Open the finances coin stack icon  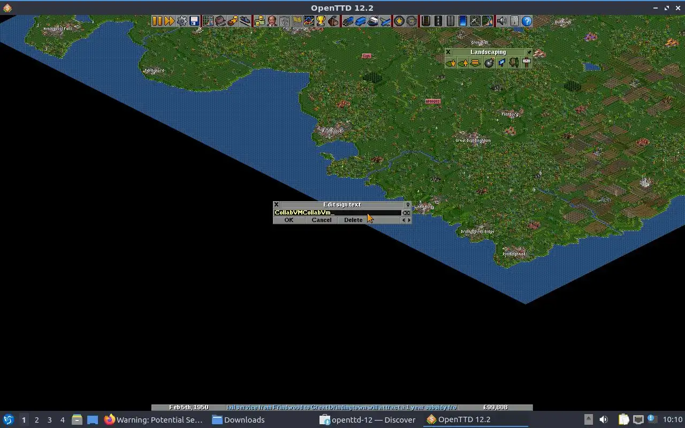tap(260, 21)
